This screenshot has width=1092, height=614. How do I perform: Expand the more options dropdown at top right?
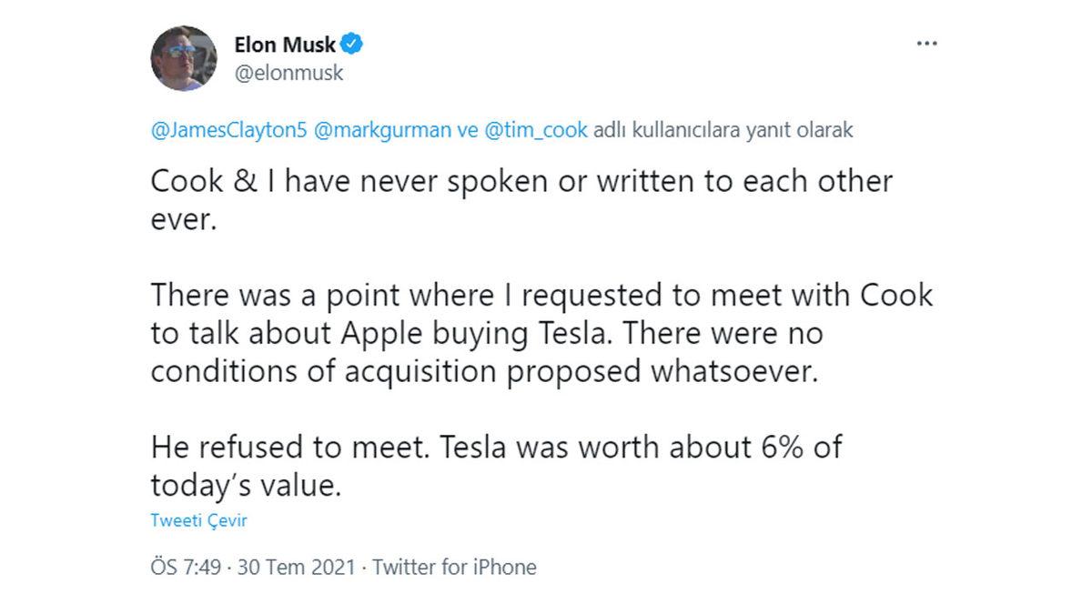(926, 42)
